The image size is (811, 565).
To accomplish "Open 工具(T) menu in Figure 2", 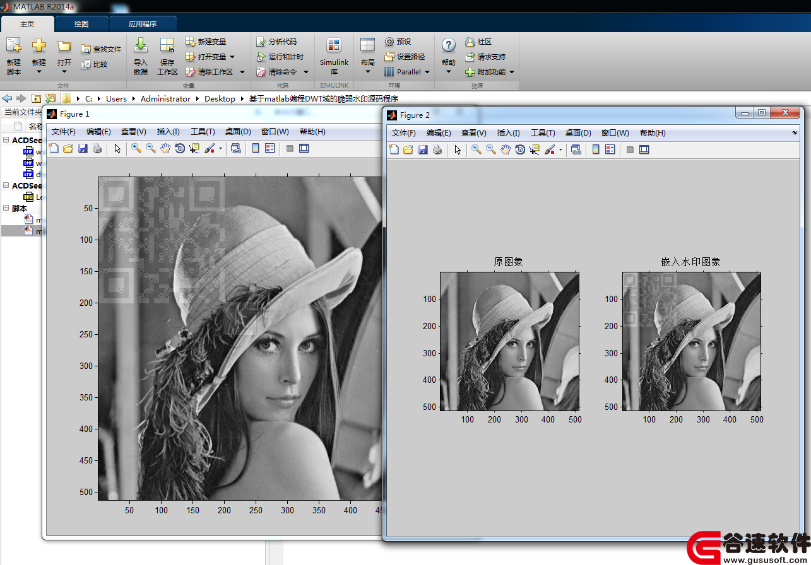I will pyautogui.click(x=543, y=133).
